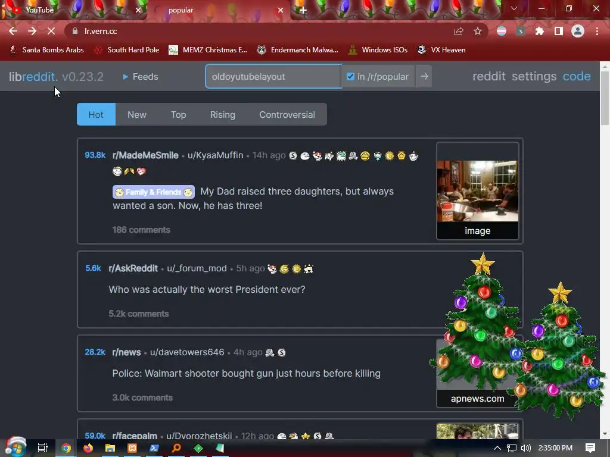Screen dimensions: 610x457
Task: Open Chrome from taskbar
Action: (66, 448)
